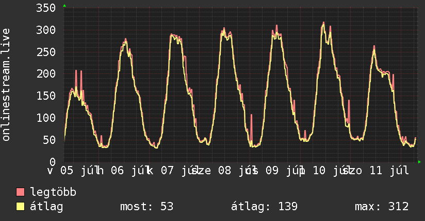
Task: Click the pink legtöbb legend swatch
Action: point(20,192)
